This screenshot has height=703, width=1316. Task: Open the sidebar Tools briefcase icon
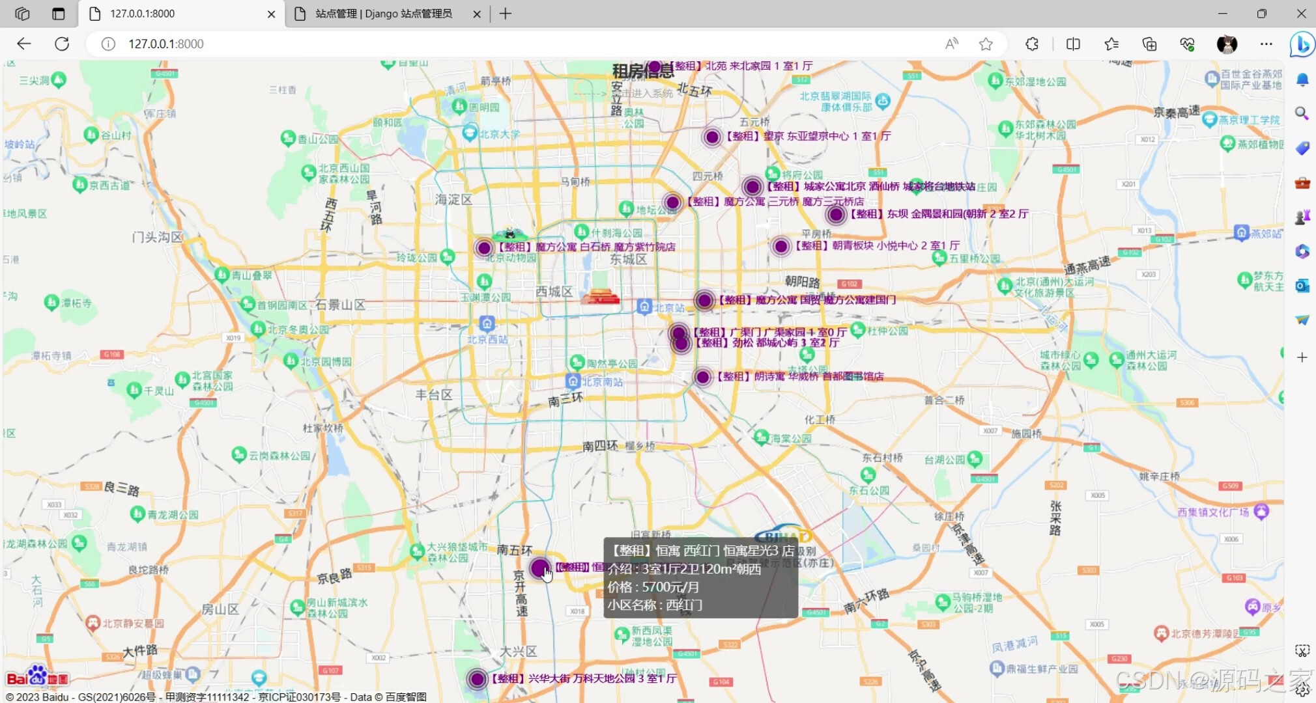1302,183
